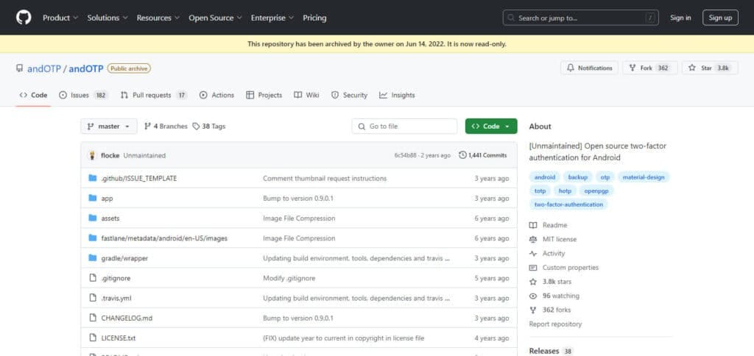Star the andOTP repository
This screenshot has height=356, width=754.
point(710,68)
